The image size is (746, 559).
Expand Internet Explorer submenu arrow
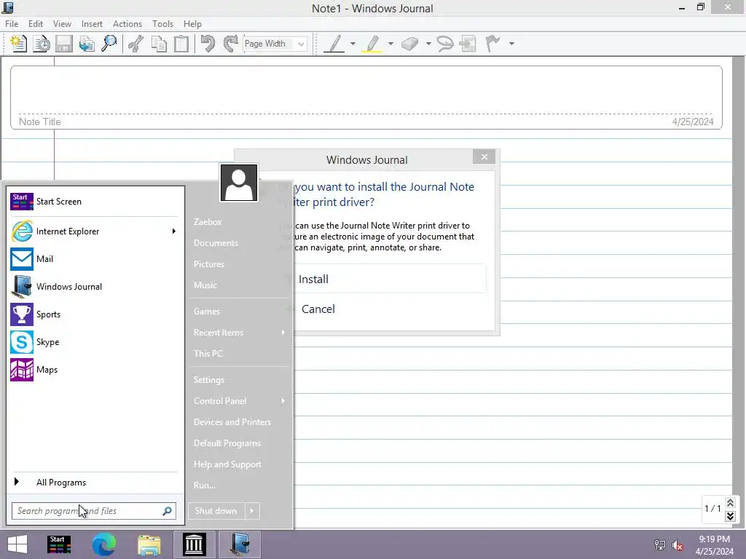173,231
